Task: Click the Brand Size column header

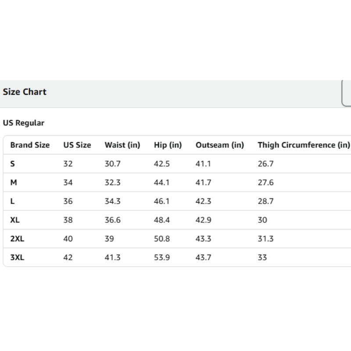Action: [x=30, y=145]
